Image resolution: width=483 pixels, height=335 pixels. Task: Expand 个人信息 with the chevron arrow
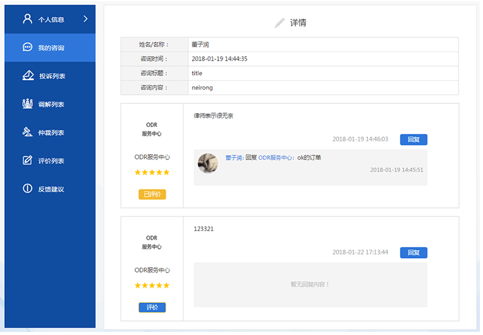coord(86,19)
